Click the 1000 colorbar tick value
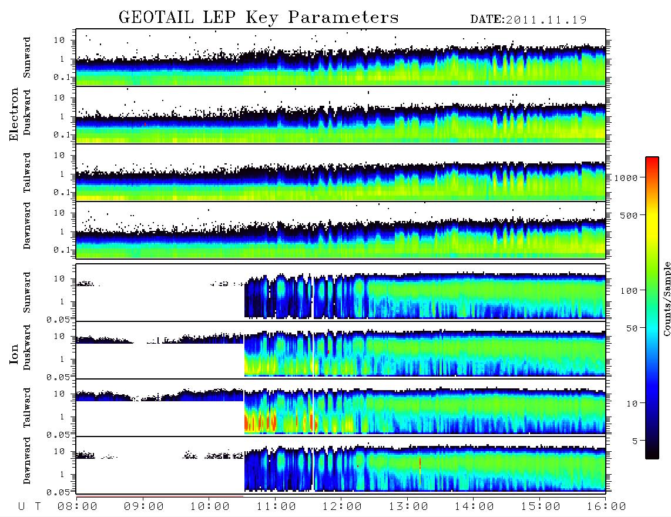This screenshot has width=671, height=517. pos(626,178)
